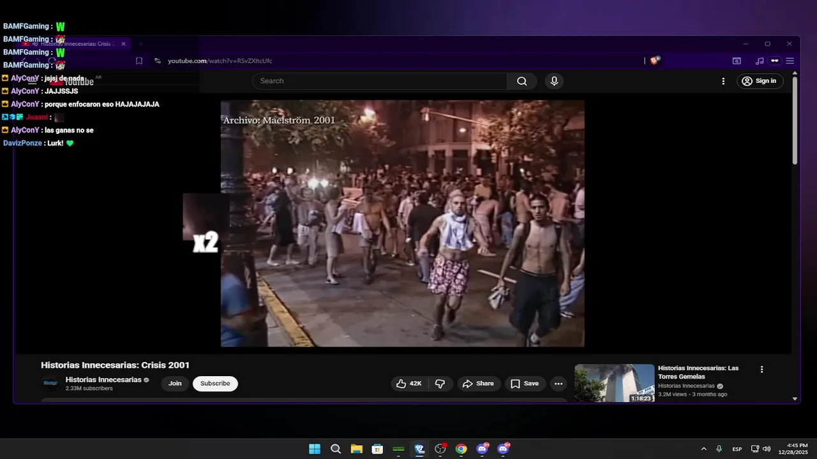Focus the YouTube Search input field
Image resolution: width=817 pixels, height=459 pixels.
coord(380,81)
